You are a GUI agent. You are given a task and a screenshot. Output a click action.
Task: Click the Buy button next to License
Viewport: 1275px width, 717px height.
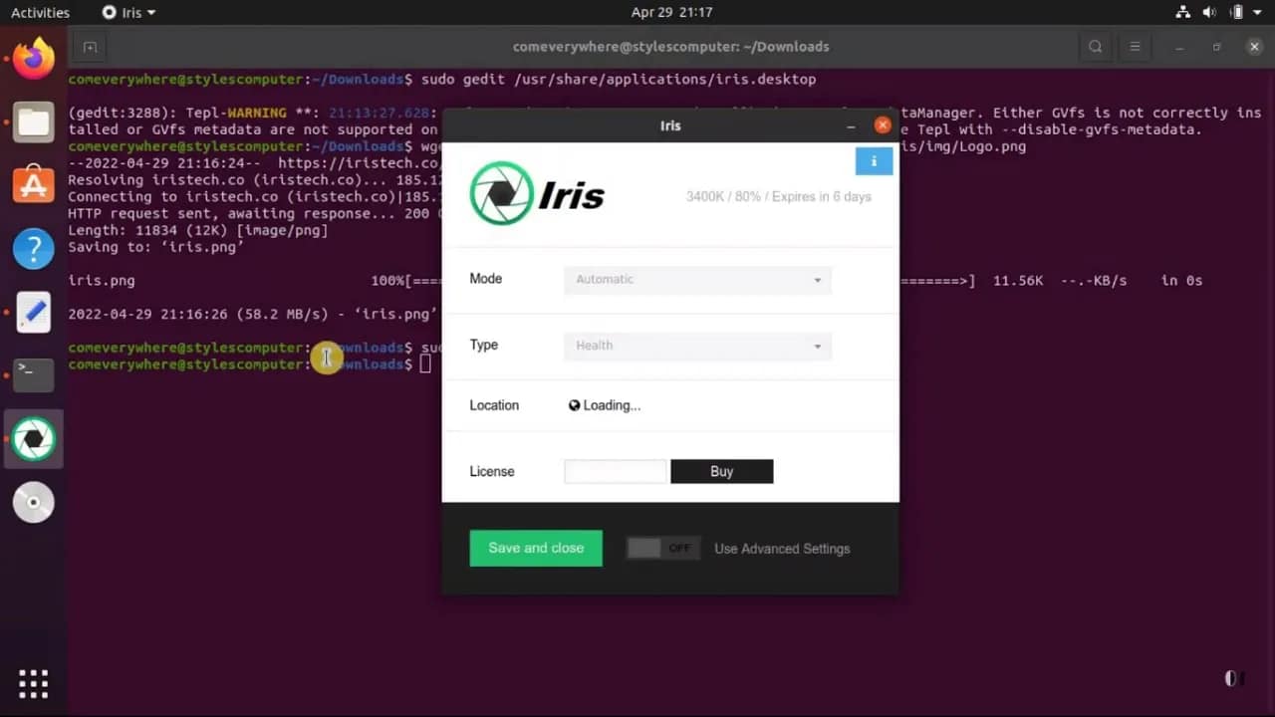click(721, 471)
